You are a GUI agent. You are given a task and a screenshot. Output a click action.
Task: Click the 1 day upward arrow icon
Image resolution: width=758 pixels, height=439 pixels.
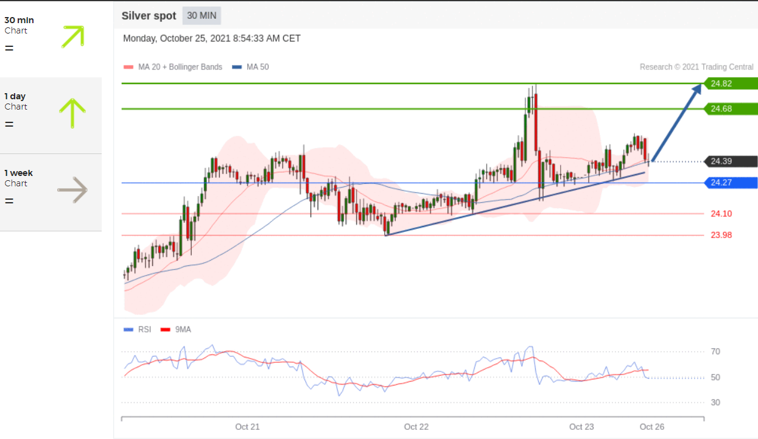(x=72, y=113)
